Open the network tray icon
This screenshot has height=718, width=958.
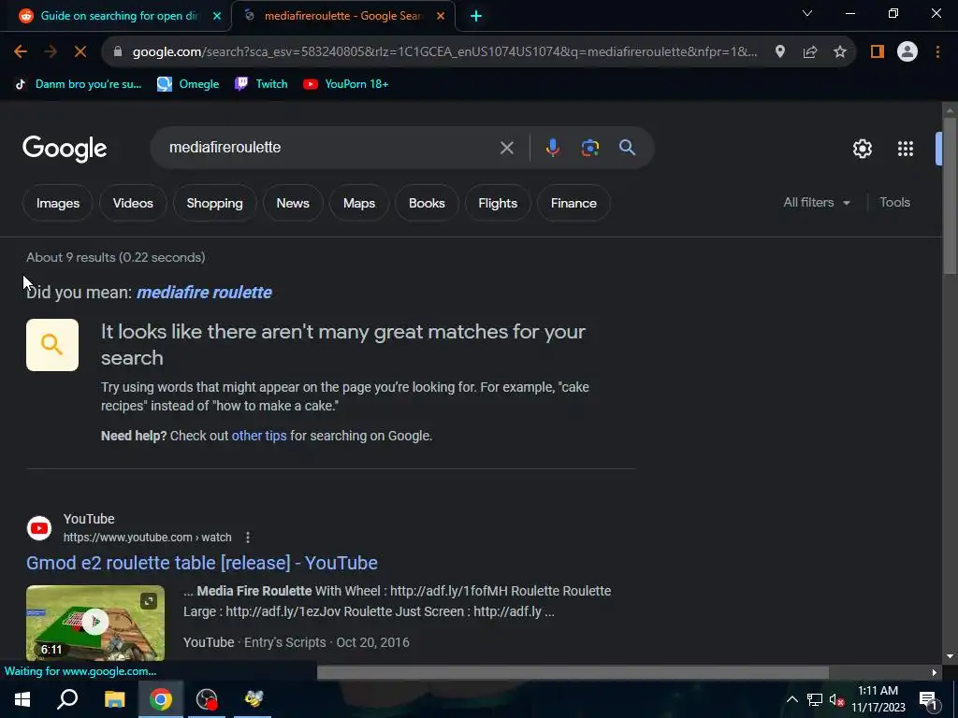point(815,699)
